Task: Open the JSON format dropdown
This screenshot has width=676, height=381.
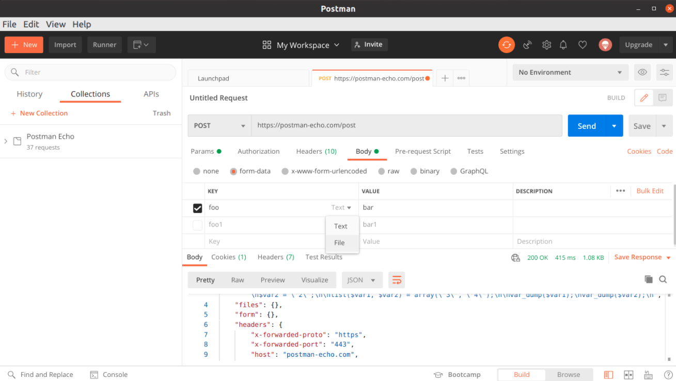Action: 362,280
